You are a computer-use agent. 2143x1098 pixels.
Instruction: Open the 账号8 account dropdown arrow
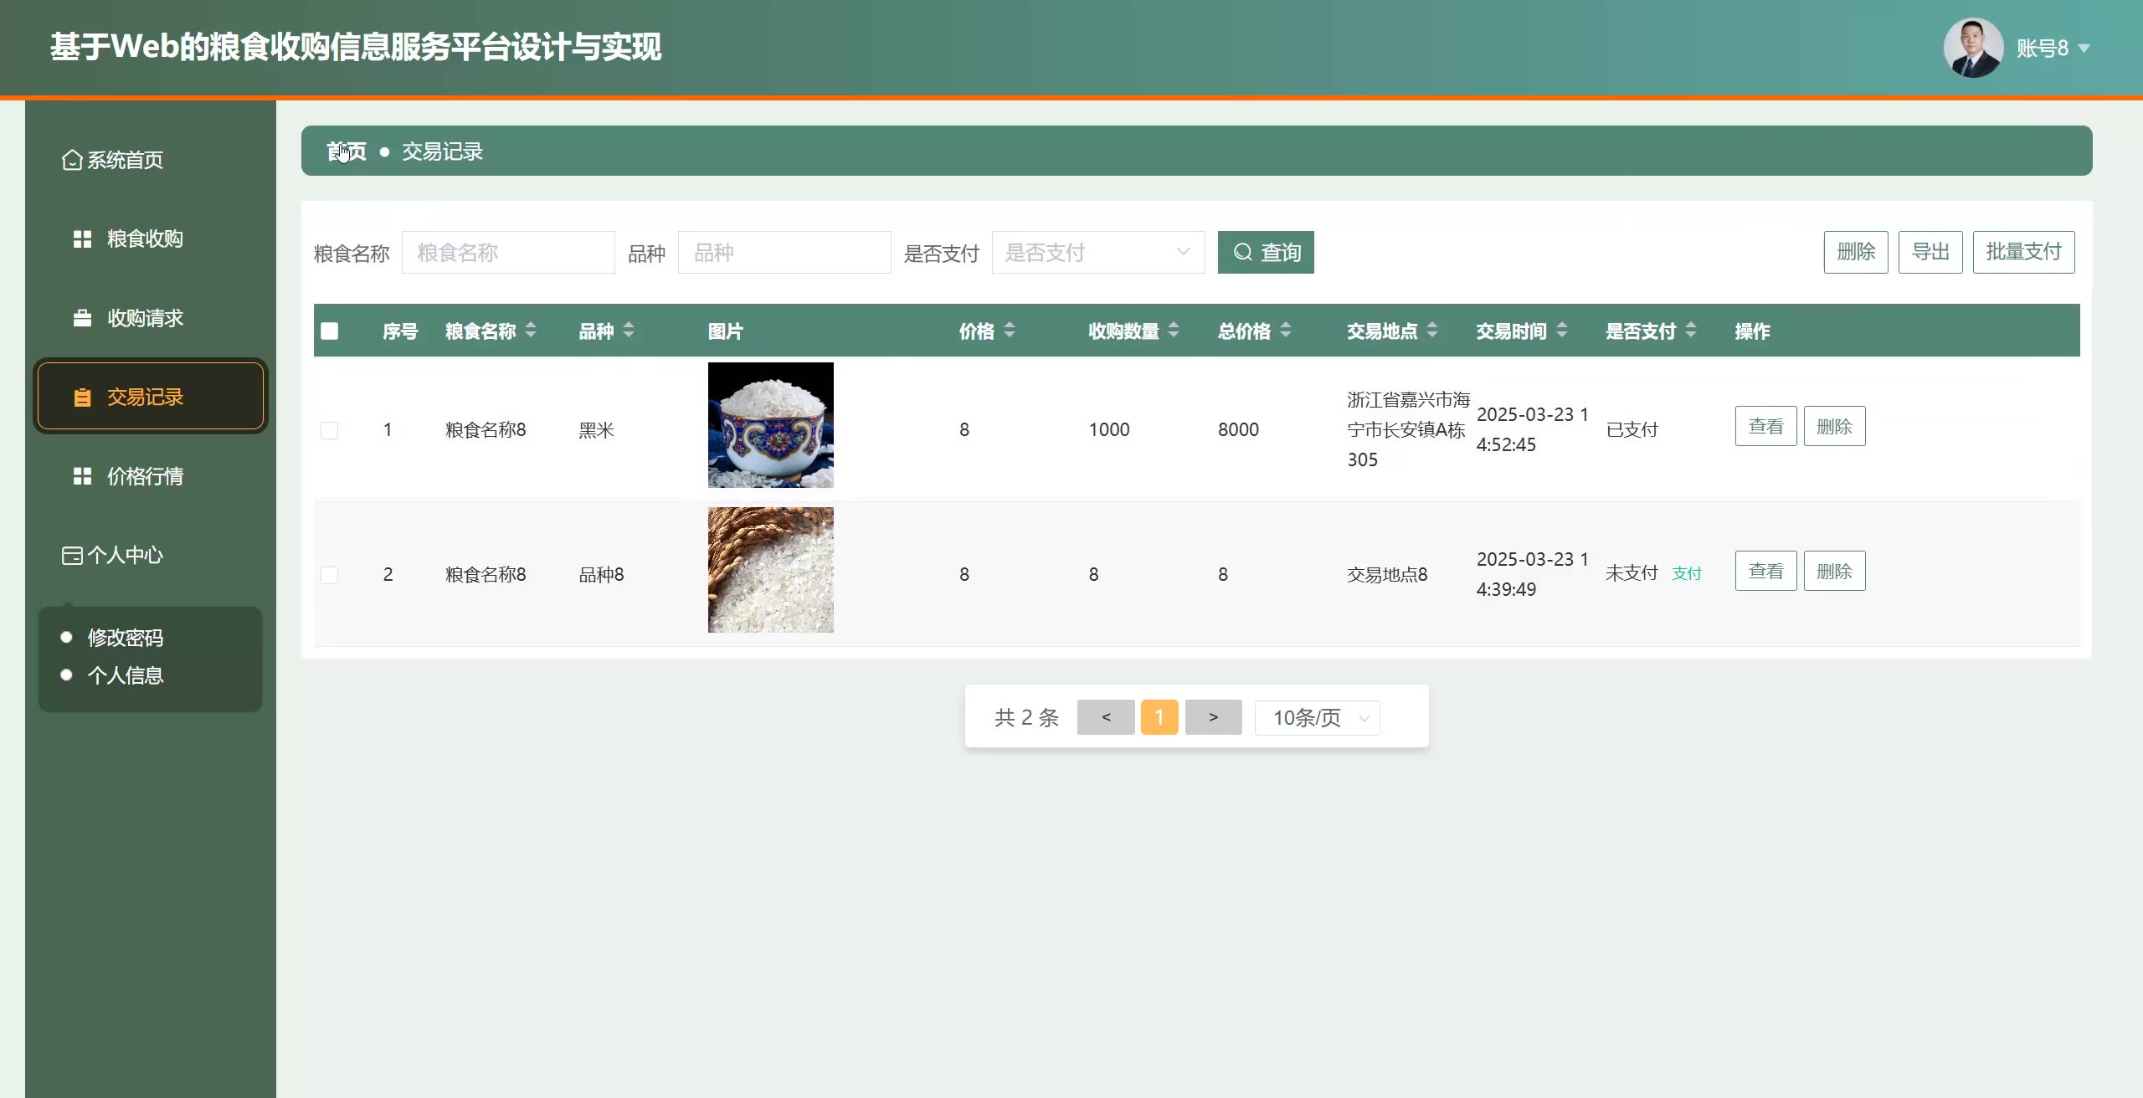click(x=2084, y=49)
